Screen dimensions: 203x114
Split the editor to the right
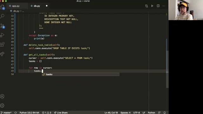[158, 6]
